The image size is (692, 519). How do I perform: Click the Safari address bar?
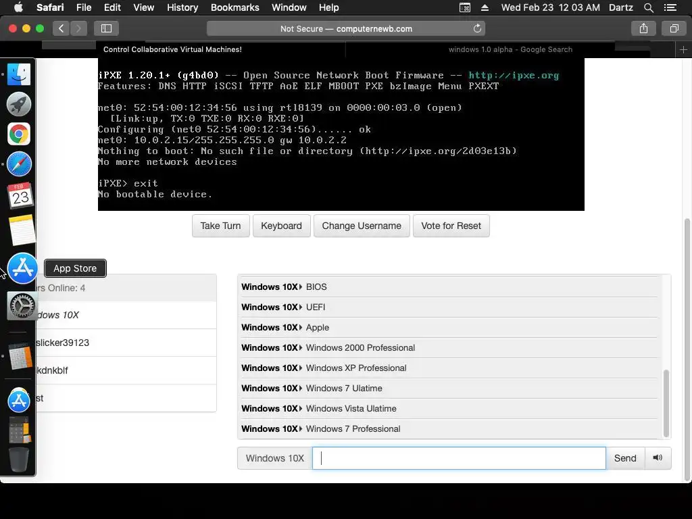coord(345,28)
